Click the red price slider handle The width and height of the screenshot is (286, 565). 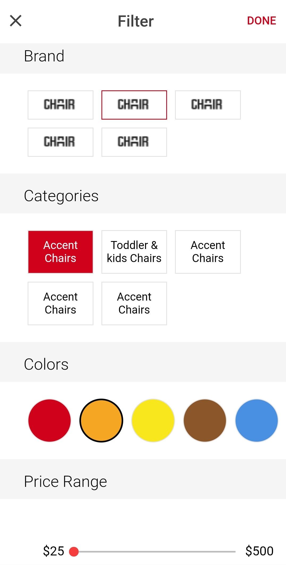74,551
